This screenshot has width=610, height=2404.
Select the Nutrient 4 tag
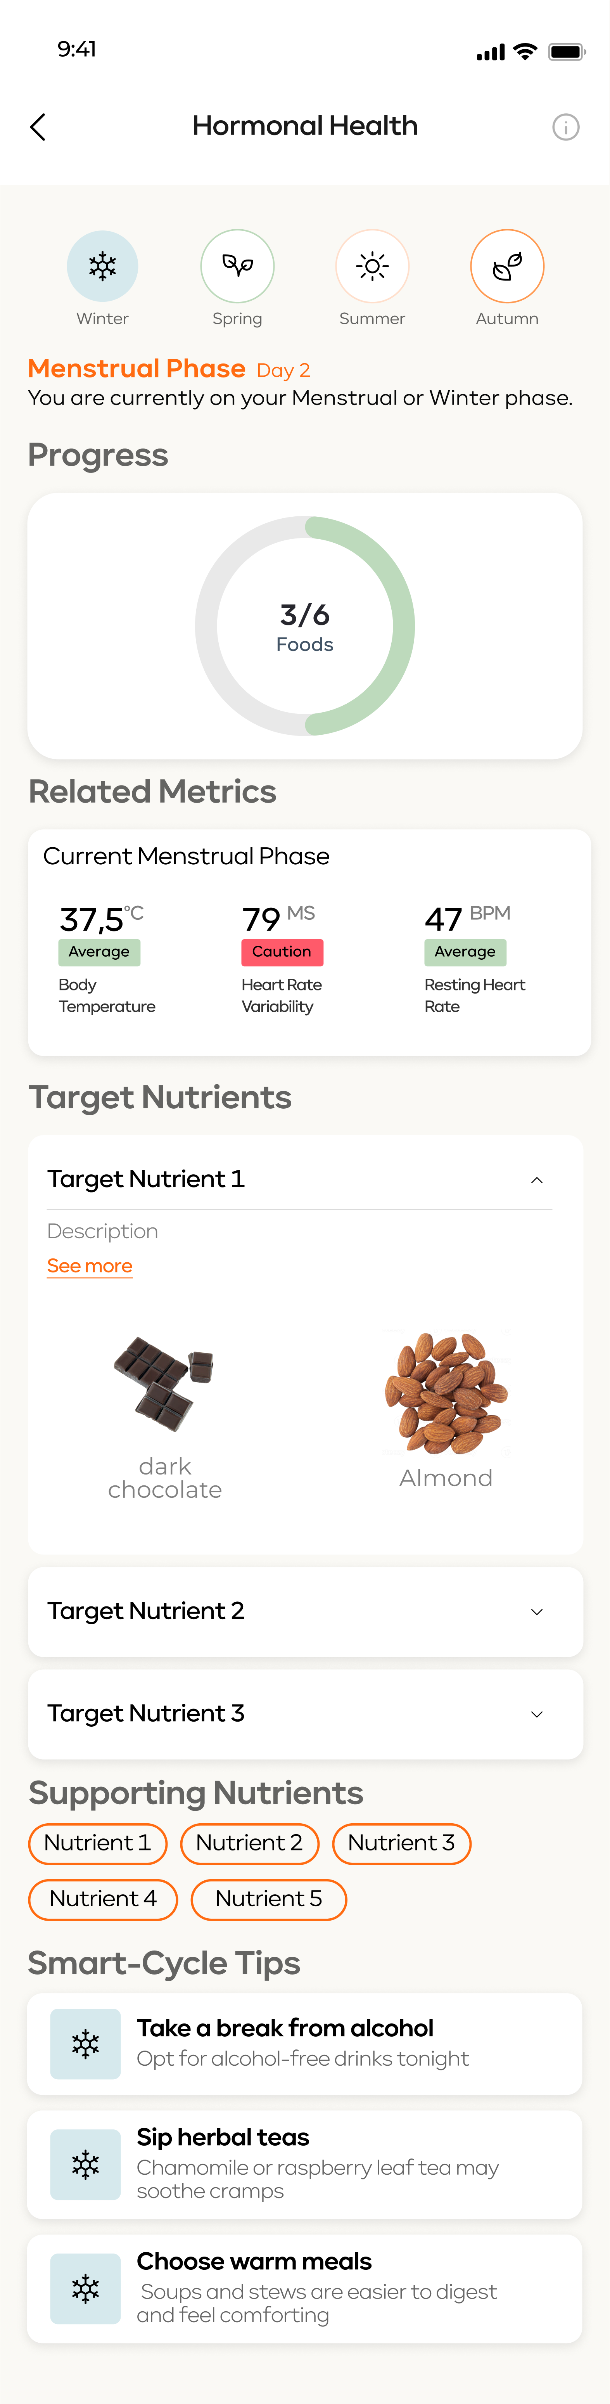(x=103, y=1899)
